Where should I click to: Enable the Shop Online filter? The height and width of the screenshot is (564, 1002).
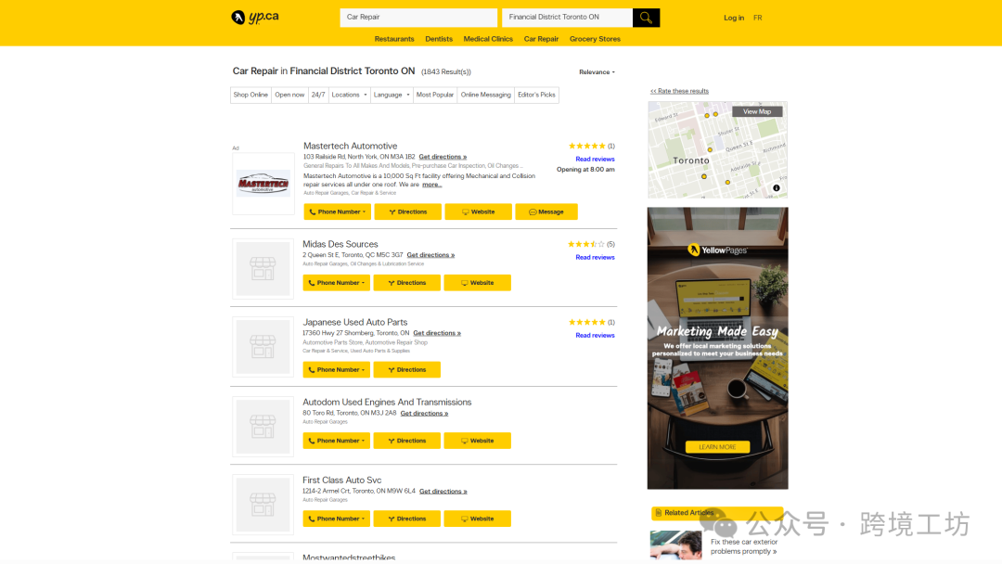coord(250,95)
